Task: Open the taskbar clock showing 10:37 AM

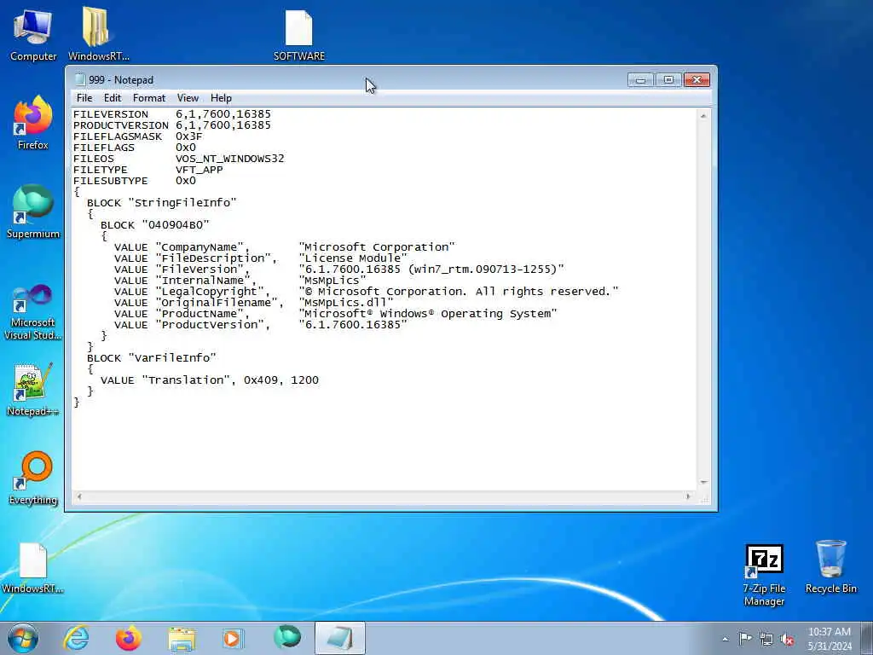Action: 830,638
